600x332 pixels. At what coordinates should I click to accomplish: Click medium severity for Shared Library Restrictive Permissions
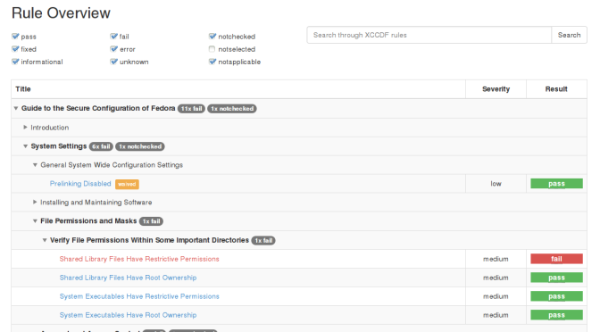[x=496, y=259]
